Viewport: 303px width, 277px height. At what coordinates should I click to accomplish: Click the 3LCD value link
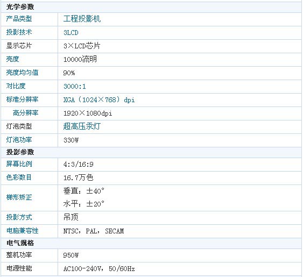click(x=71, y=33)
